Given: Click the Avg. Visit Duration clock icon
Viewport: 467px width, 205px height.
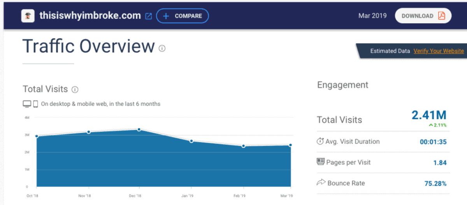Looking at the screenshot, I should click(320, 141).
